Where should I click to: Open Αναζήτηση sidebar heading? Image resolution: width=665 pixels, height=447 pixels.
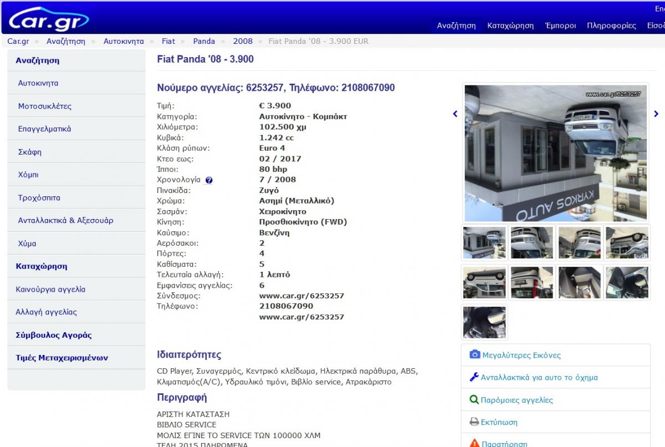(x=76, y=60)
